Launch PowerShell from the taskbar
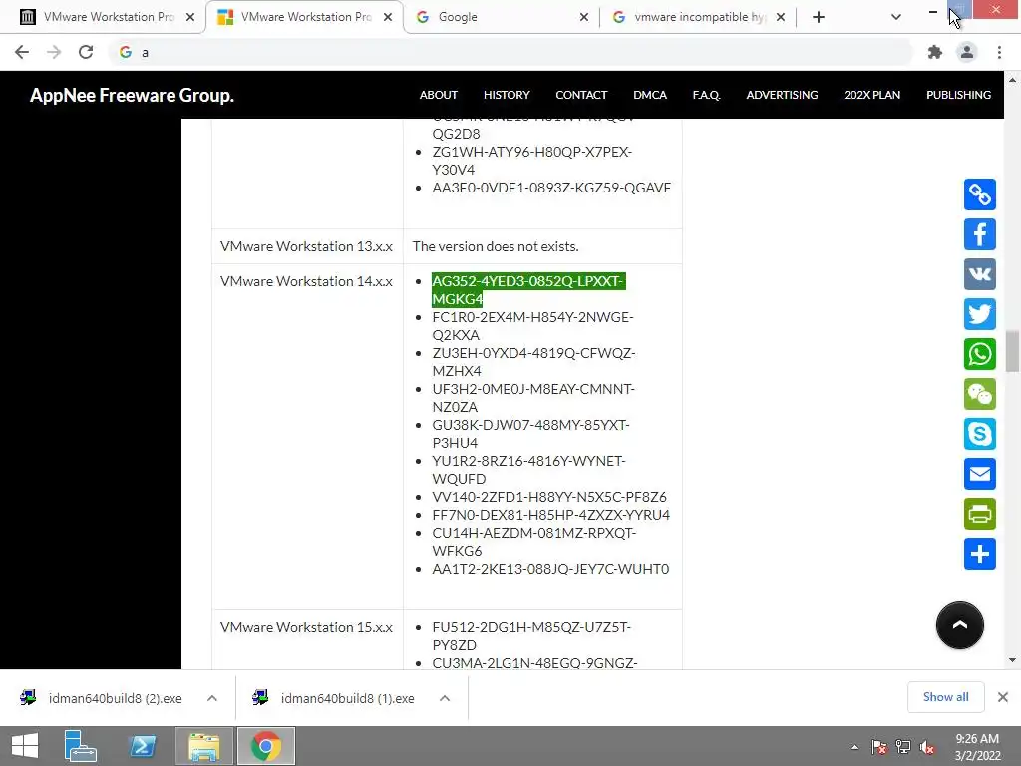The width and height of the screenshot is (1021, 766). [x=142, y=746]
